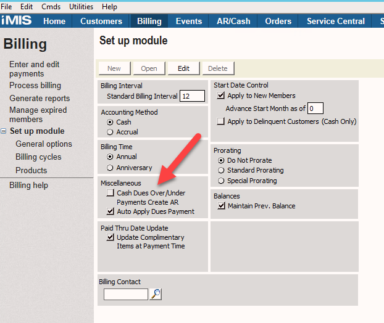The height and width of the screenshot is (323, 384).
Task: Click the Billing Contact text field
Action: [x=126, y=294]
